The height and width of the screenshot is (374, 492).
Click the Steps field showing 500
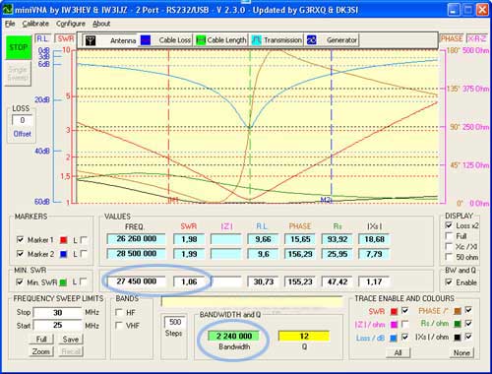175,322
